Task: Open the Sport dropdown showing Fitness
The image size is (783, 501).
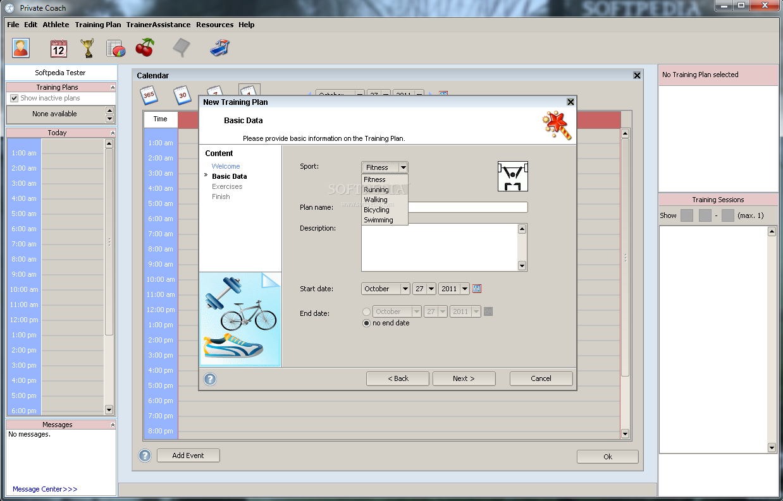Action: tap(385, 167)
